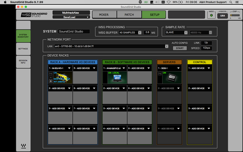
Task: Click the WSG SoundGrid Studio logo
Action: tap(34, 15)
